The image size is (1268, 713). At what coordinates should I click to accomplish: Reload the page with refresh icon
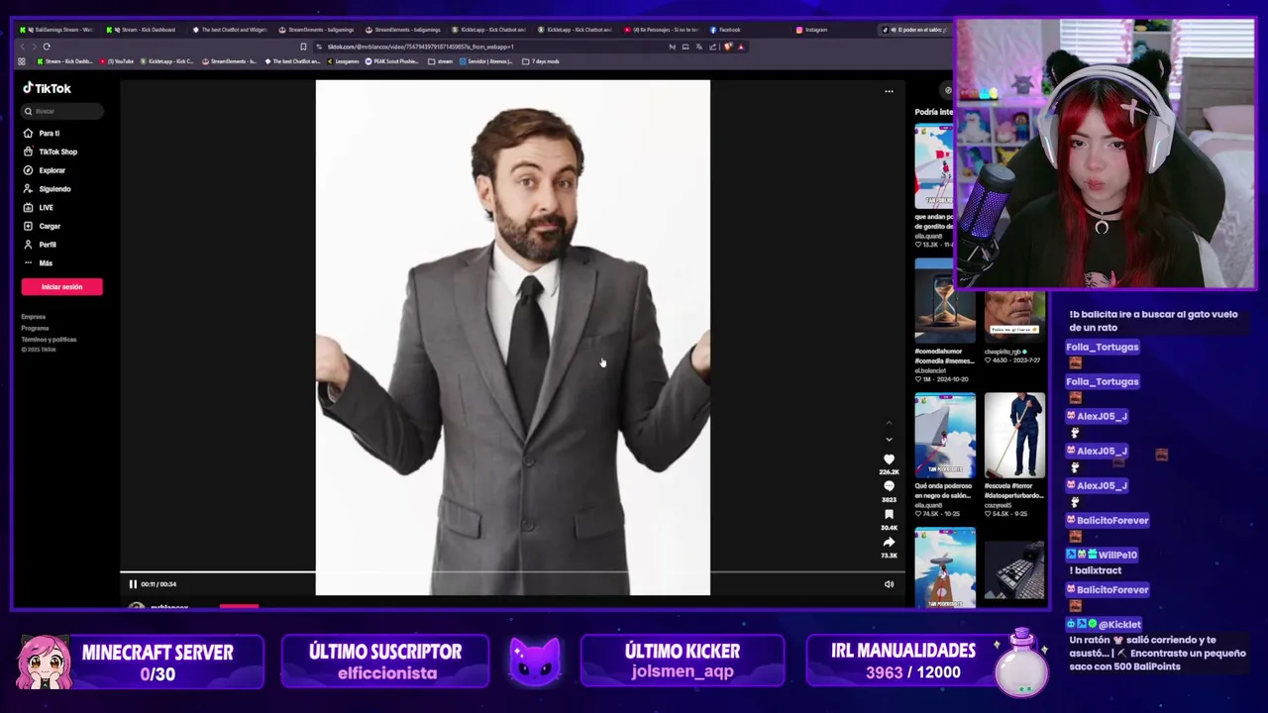(x=47, y=47)
